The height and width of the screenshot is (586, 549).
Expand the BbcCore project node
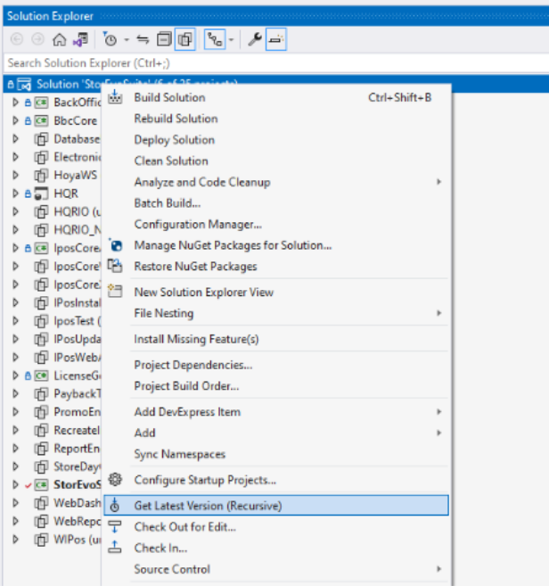pos(15,120)
